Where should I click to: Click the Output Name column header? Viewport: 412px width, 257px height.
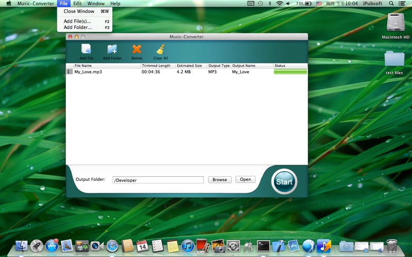coord(252,66)
